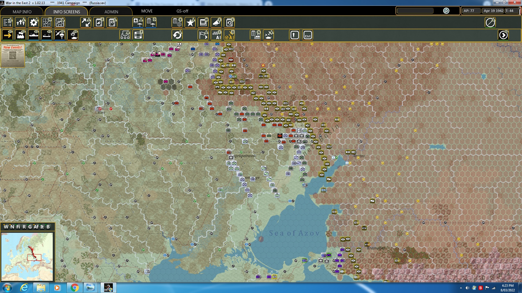Click the air execution planes-tank icon (X)
This screenshot has width=522, height=293.
(269, 35)
